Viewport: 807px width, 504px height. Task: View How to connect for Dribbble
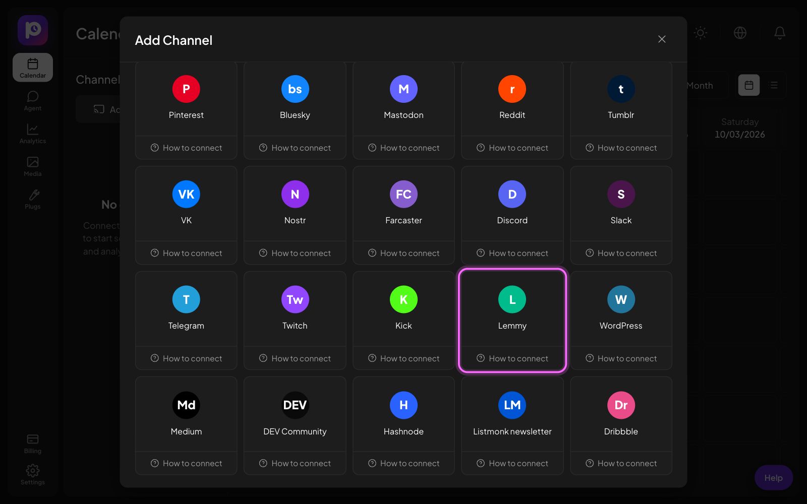coord(621,463)
